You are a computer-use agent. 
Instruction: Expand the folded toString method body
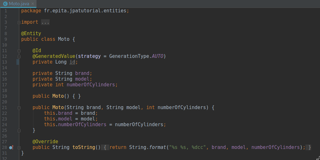coord(19,148)
